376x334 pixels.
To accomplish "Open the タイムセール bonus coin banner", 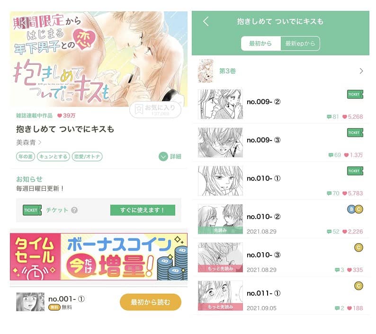I will (98, 256).
